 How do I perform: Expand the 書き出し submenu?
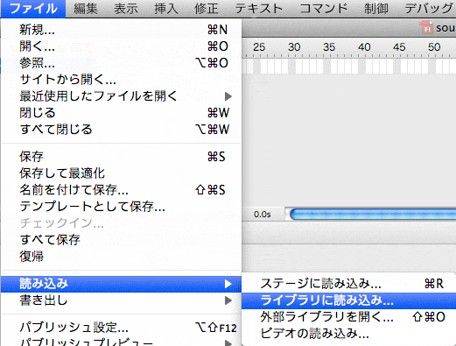click(121, 300)
